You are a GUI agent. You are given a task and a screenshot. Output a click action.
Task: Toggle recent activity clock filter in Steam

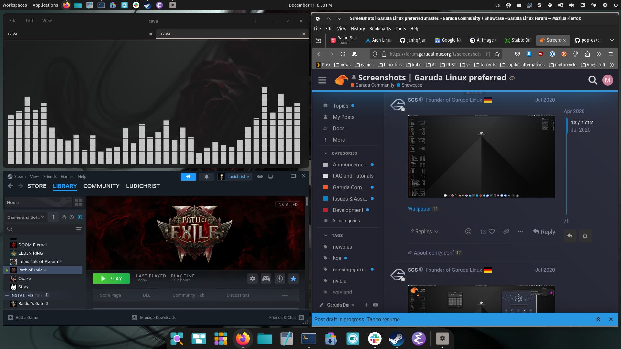point(72,217)
